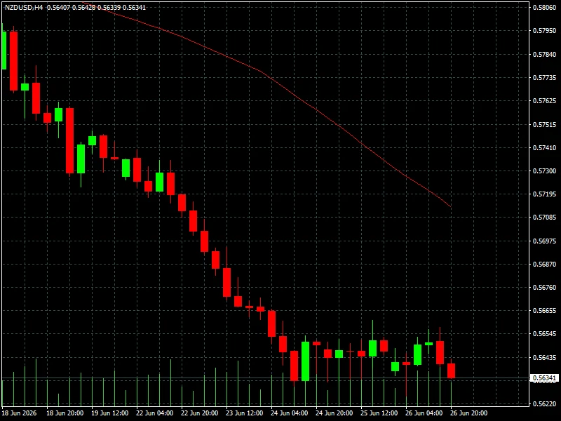Click the 0.56655 price axis label
The width and height of the screenshot is (561, 421).
pos(545,311)
